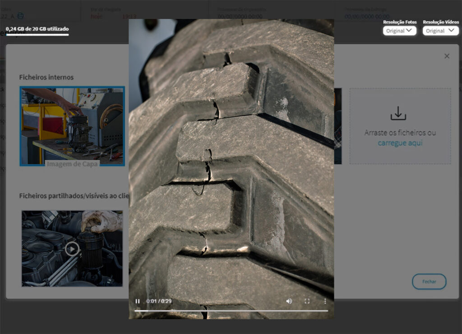This screenshot has width=462, height=334.
Task: Play the shared engine video thumbnail
Action: (72, 248)
